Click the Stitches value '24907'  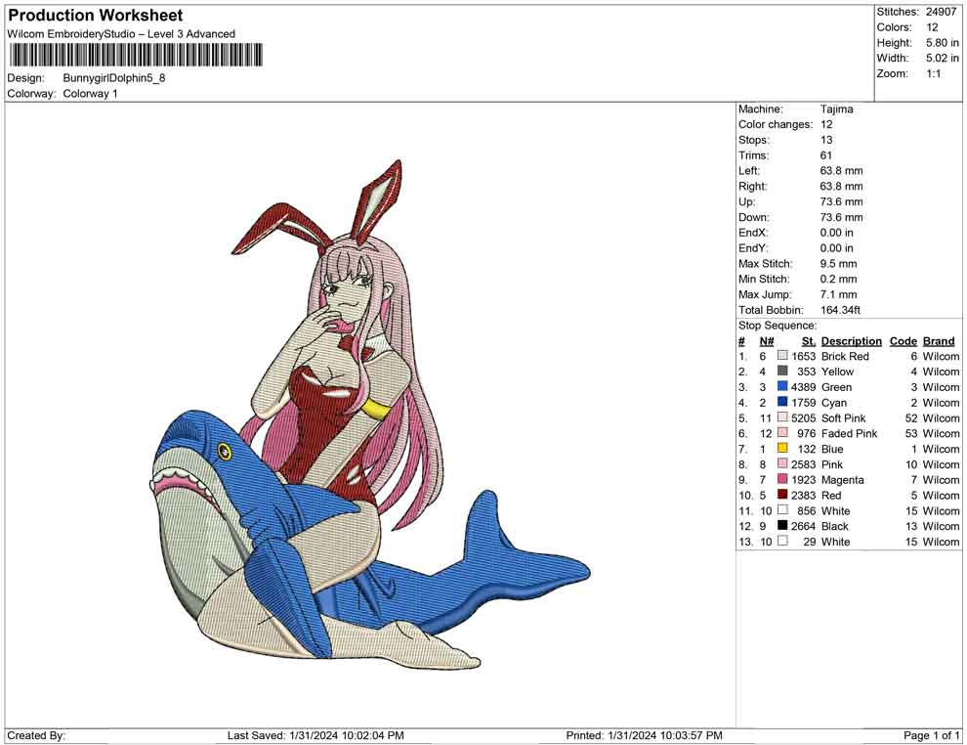pos(941,12)
